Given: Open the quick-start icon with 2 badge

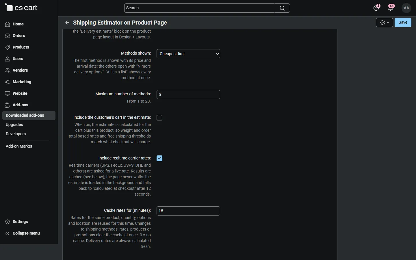Looking at the screenshot, I should (377, 8).
